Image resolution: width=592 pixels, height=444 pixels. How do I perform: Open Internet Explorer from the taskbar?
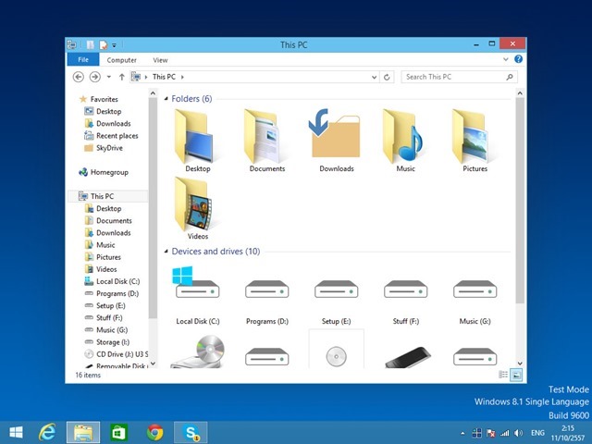click(47, 432)
